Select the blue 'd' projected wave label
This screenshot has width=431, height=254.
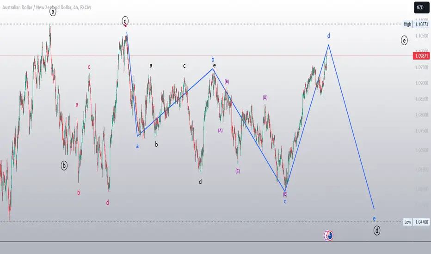point(328,36)
